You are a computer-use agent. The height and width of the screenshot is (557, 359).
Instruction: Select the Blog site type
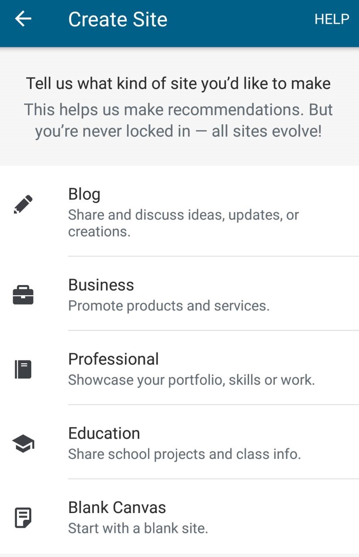[x=85, y=195]
